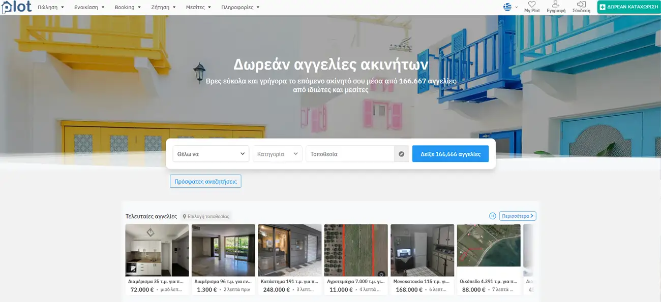Open the language selection chevron
Screen dimensions: 661x302
click(x=516, y=7)
